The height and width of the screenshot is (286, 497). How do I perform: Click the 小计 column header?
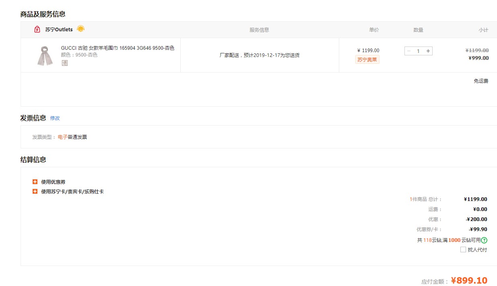click(x=483, y=30)
